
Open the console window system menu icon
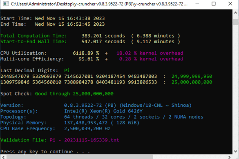[6, 4]
